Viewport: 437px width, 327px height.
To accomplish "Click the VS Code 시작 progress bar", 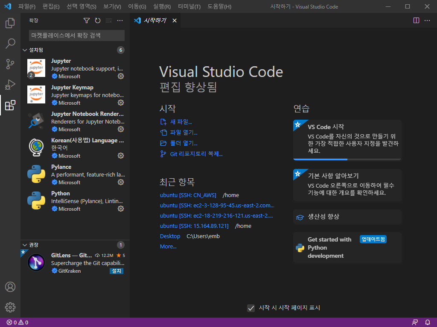I will coord(347,159).
